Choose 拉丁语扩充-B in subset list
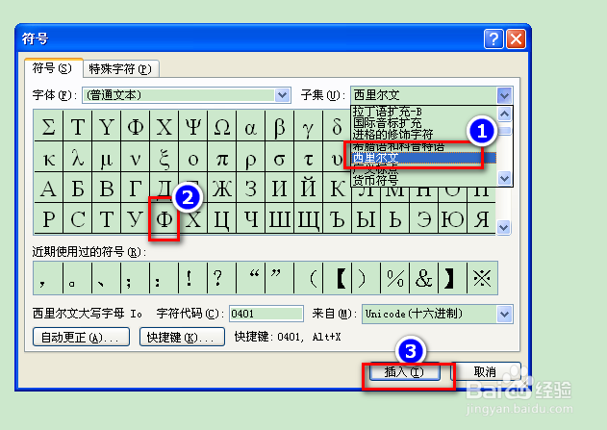 coord(387,112)
